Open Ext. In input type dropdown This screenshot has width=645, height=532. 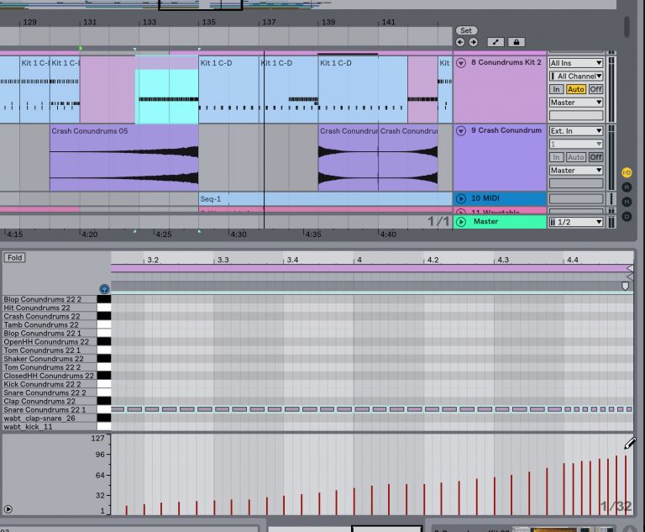pos(576,131)
